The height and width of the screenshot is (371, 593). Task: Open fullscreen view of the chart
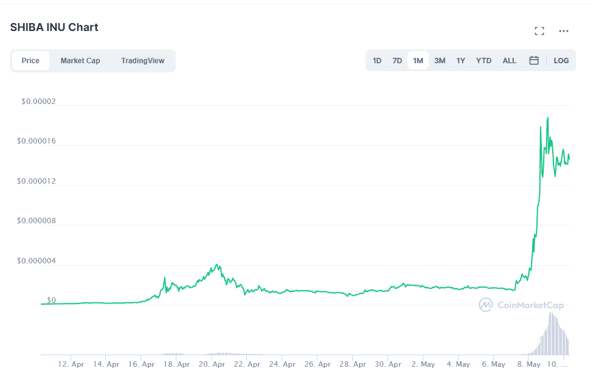coord(539,31)
